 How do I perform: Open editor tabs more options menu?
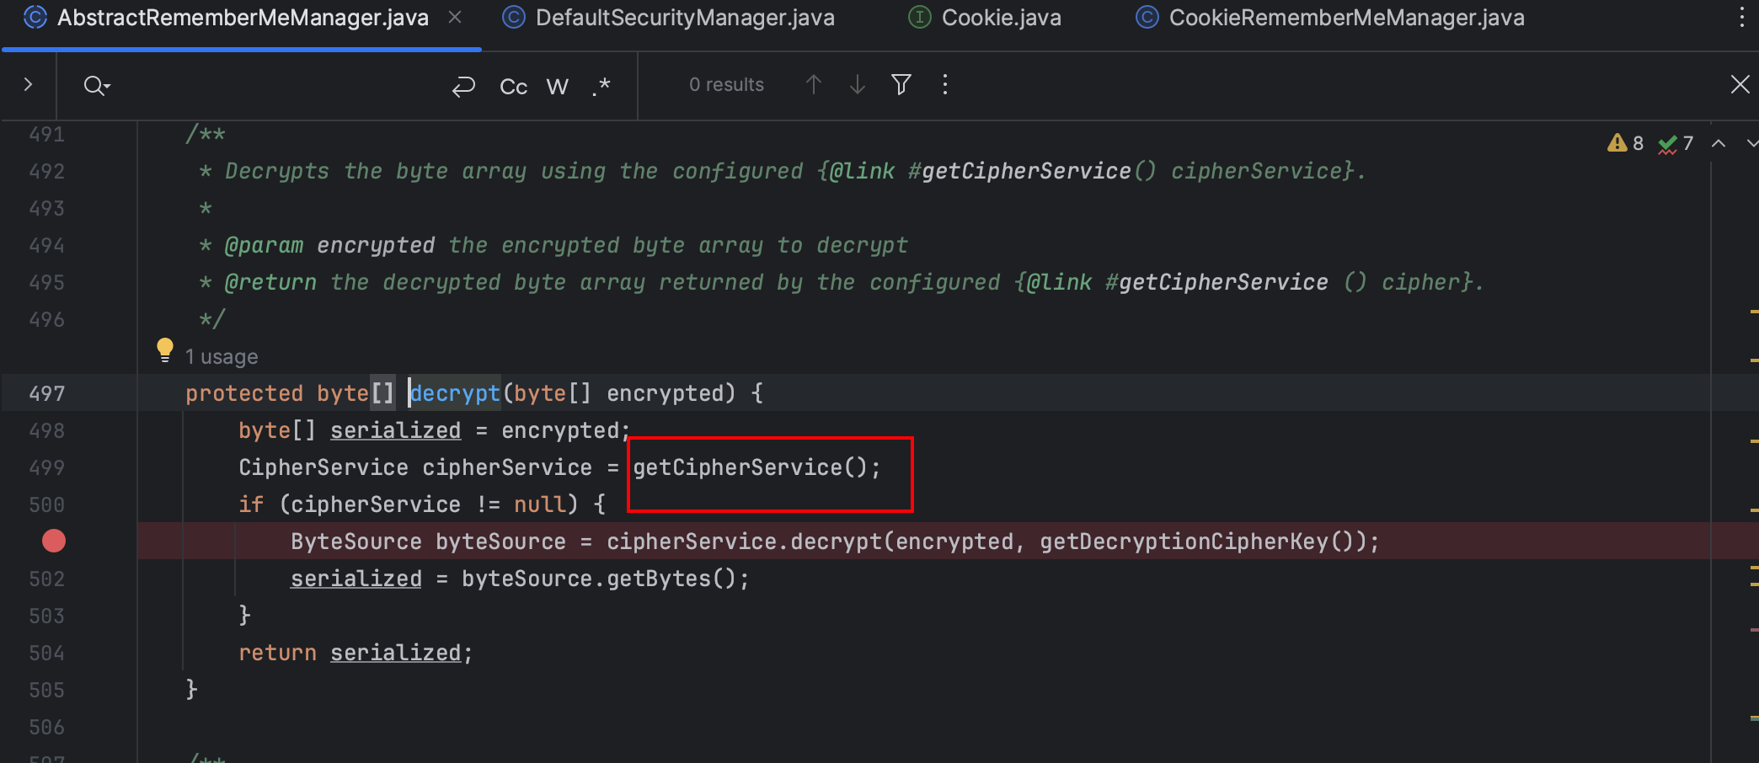pos(1741,18)
